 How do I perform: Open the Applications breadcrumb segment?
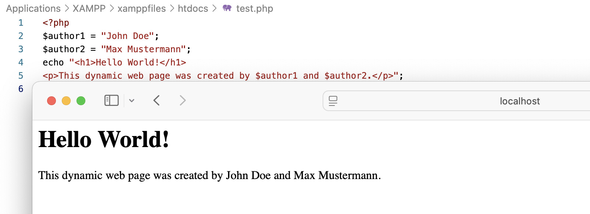[33, 8]
